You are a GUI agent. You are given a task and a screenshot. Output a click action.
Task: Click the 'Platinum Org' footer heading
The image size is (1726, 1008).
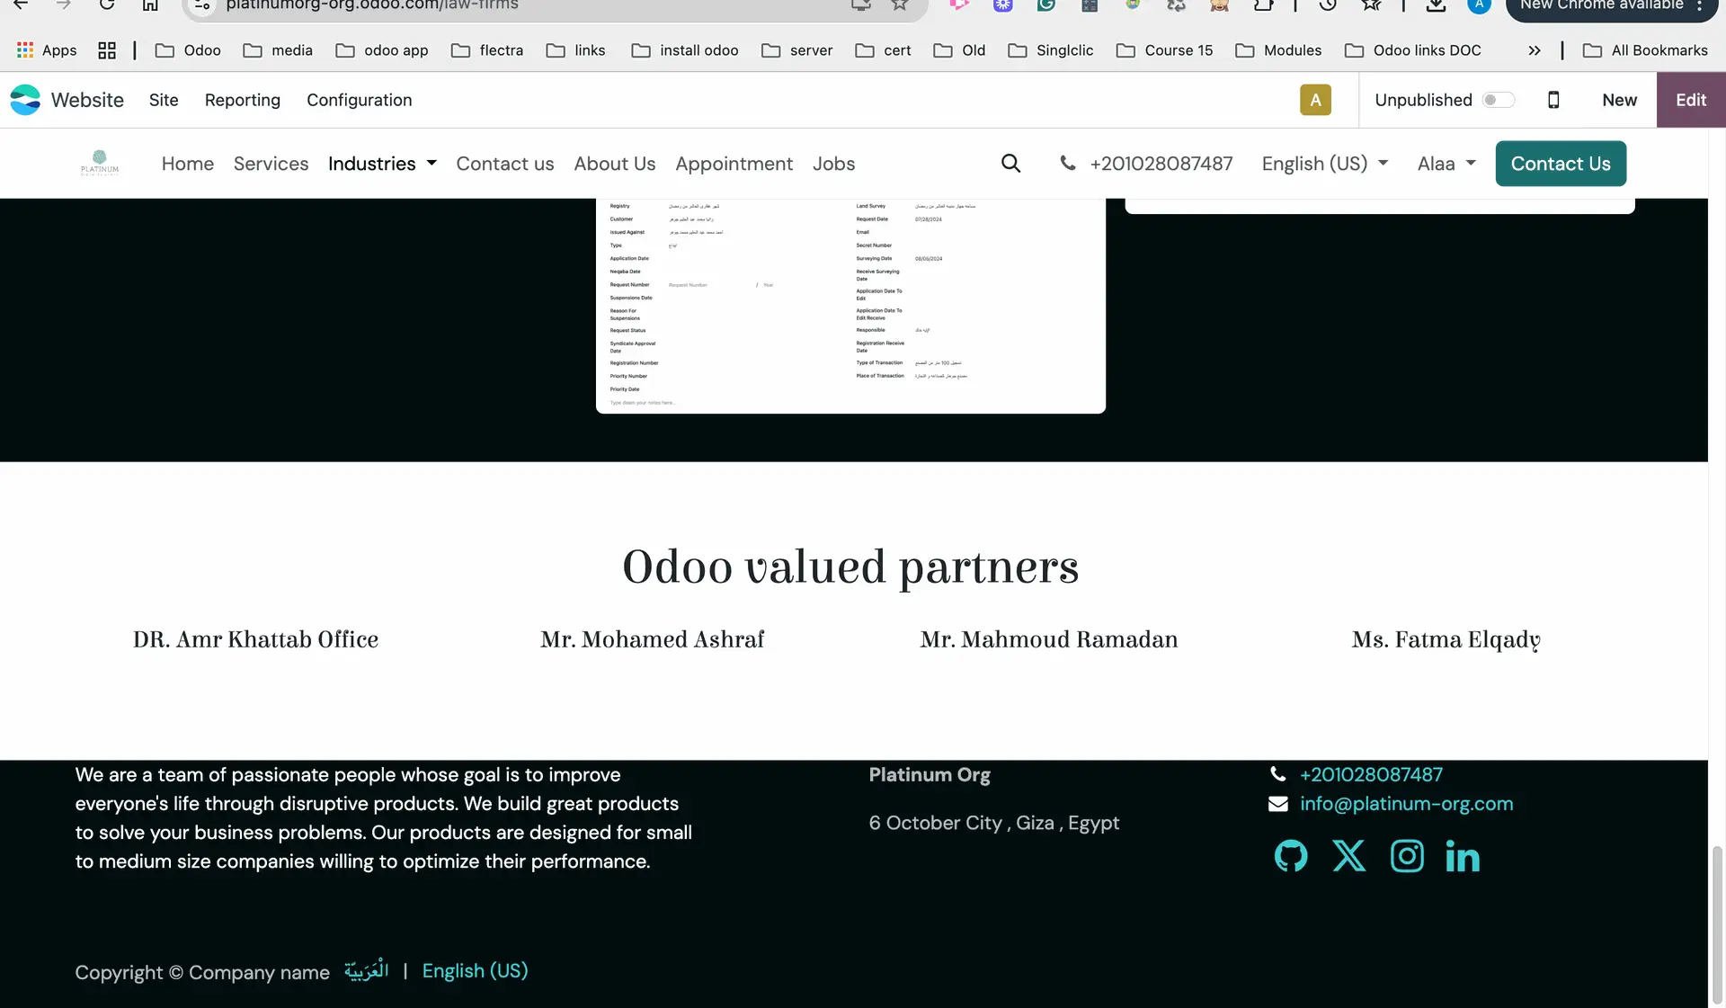(930, 775)
